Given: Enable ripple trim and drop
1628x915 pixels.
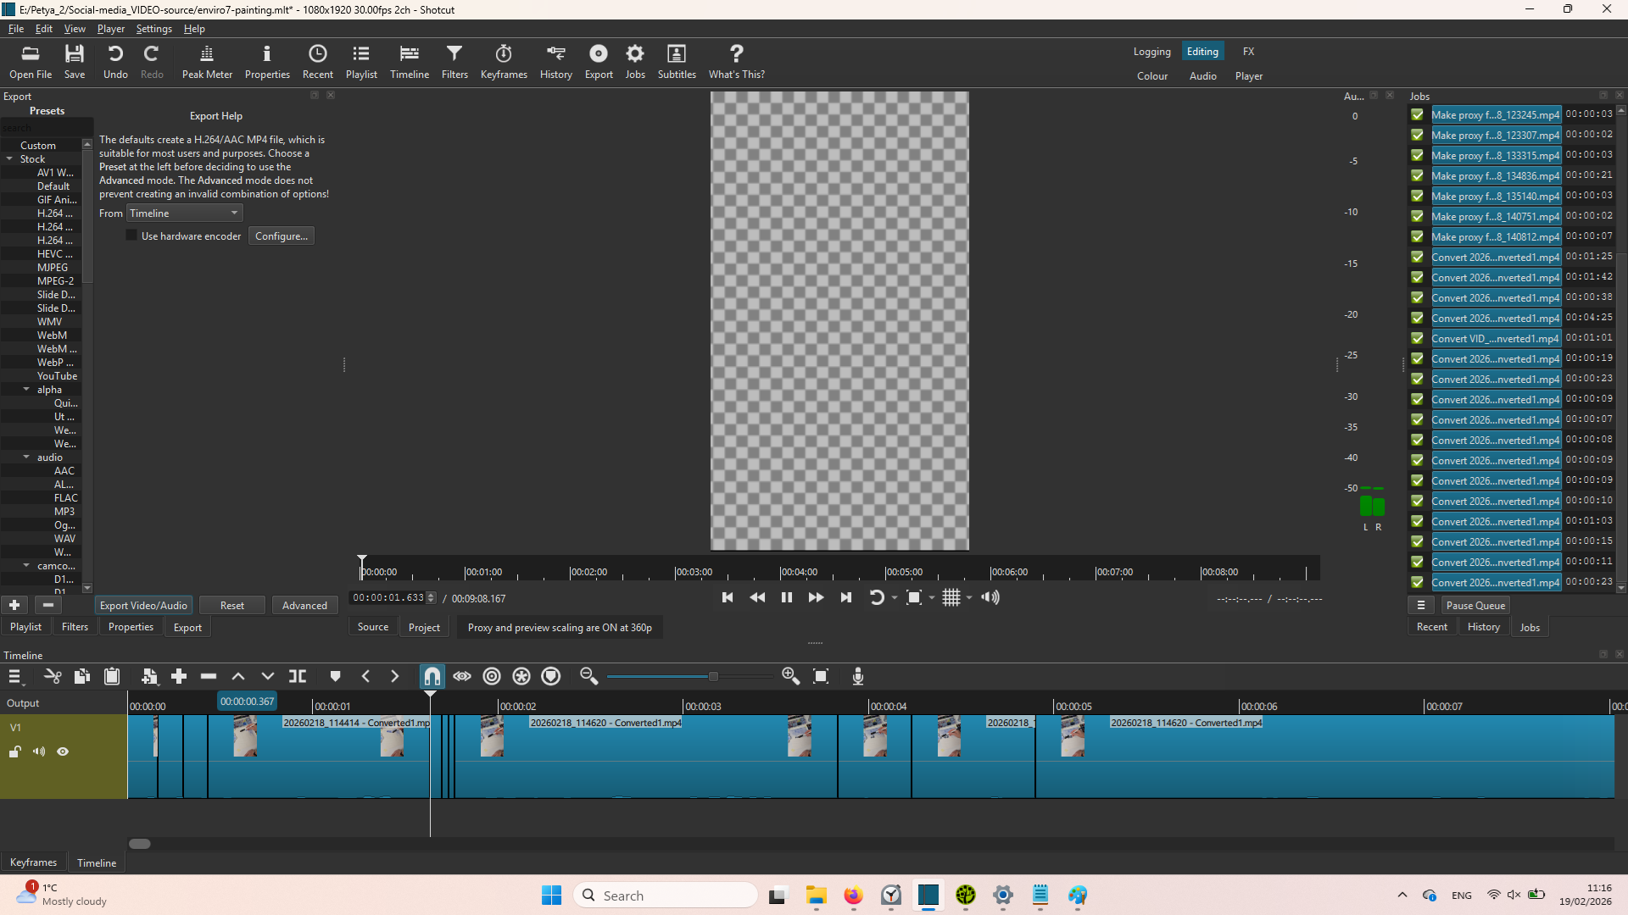Looking at the screenshot, I should tap(492, 676).
